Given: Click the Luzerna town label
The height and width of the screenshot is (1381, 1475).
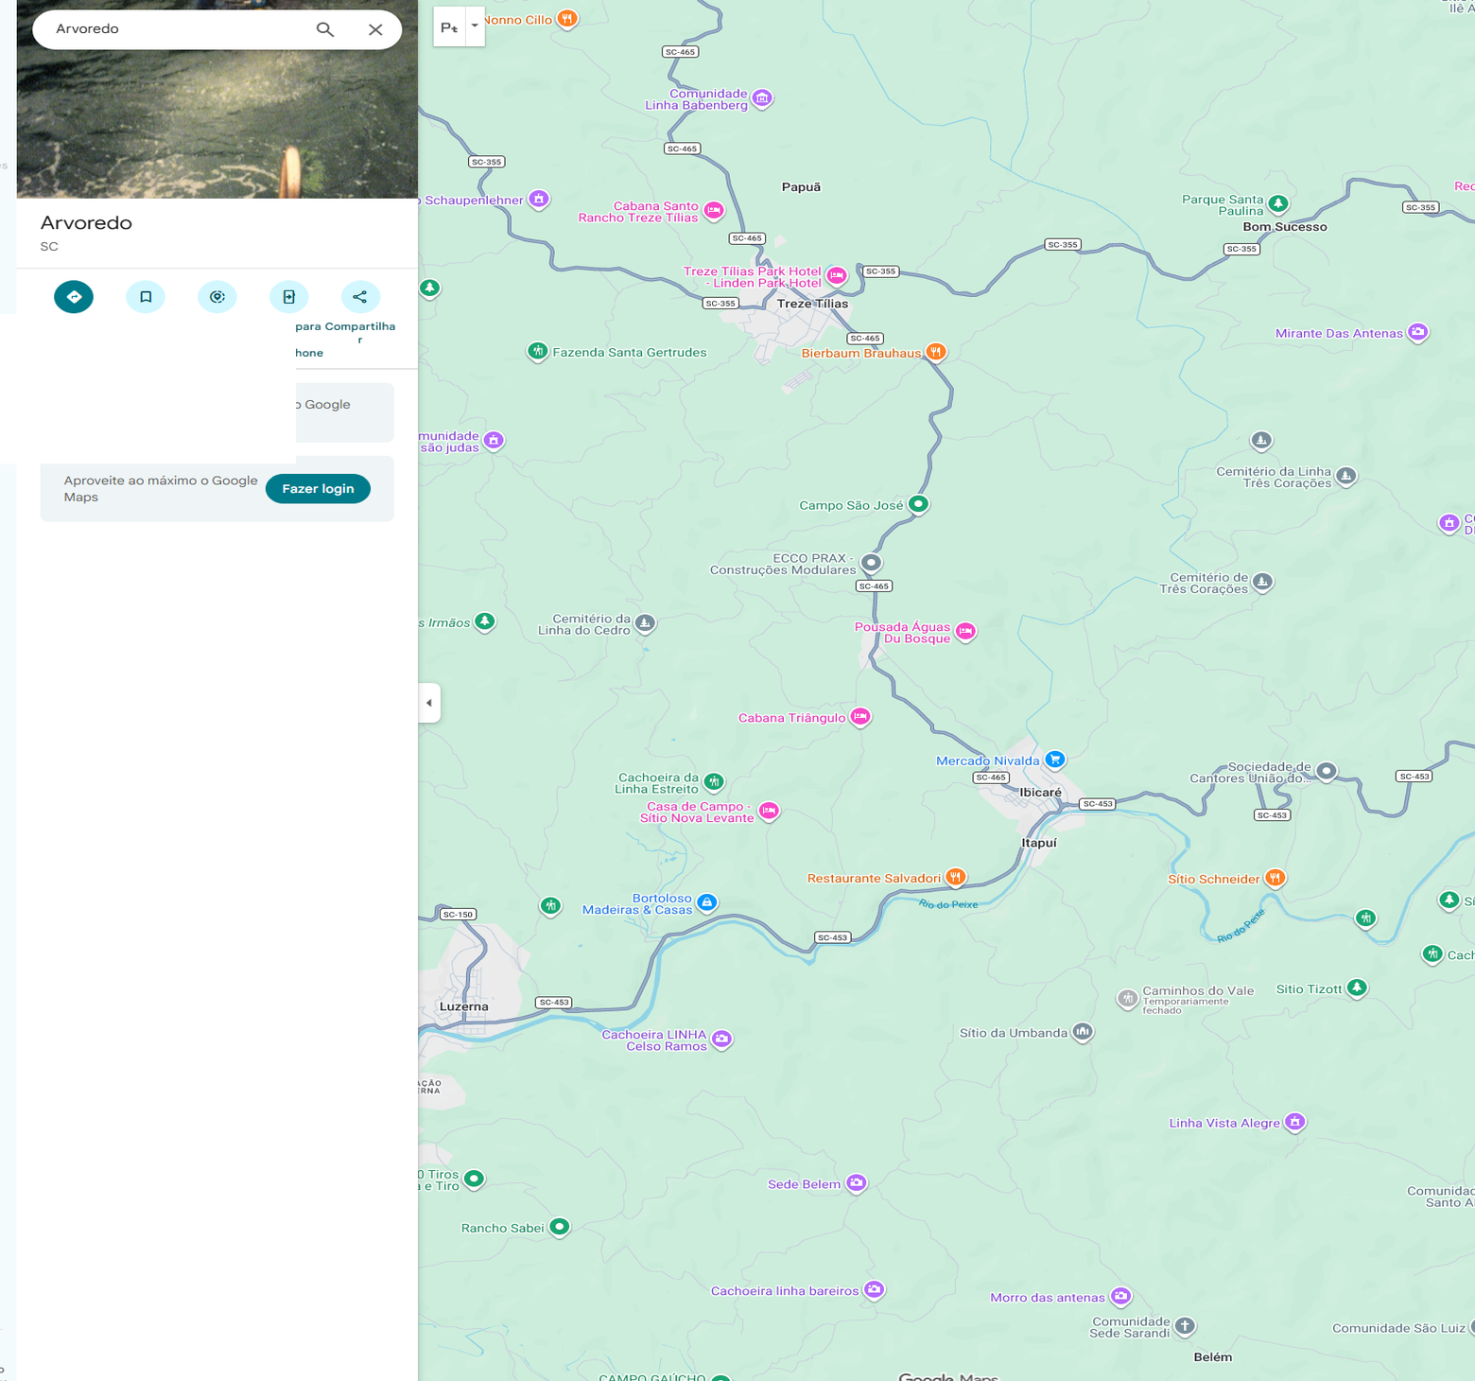Looking at the screenshot, I should point(464,1006).
